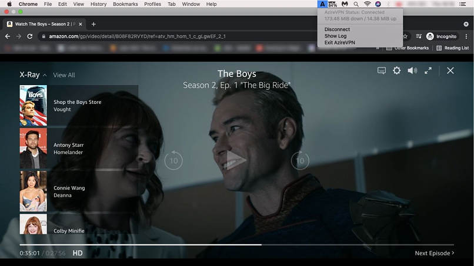
Task: Click the address bar URL
Action: pyautogui.click(x=137, y=36)
